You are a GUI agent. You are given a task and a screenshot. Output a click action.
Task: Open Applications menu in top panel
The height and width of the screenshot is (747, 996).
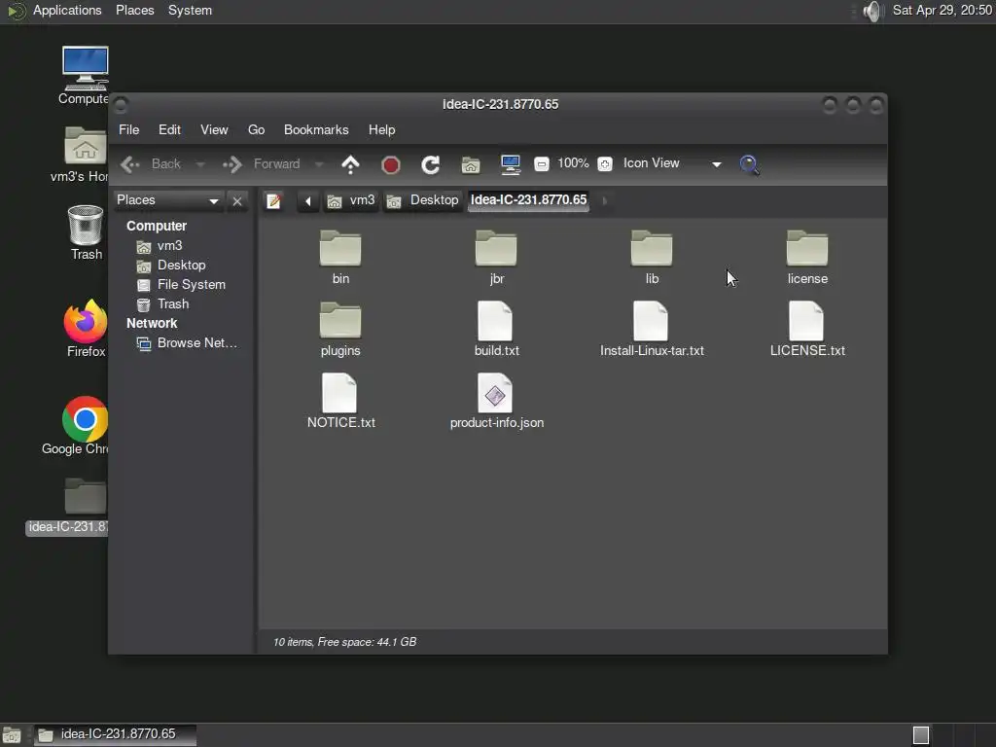pyautogui.click(x=67, y=10)
